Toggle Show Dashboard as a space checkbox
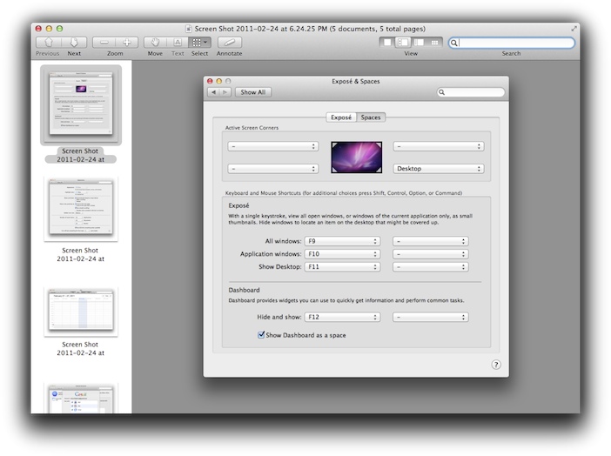Screen dimensions: 611x456 [261, 335]
